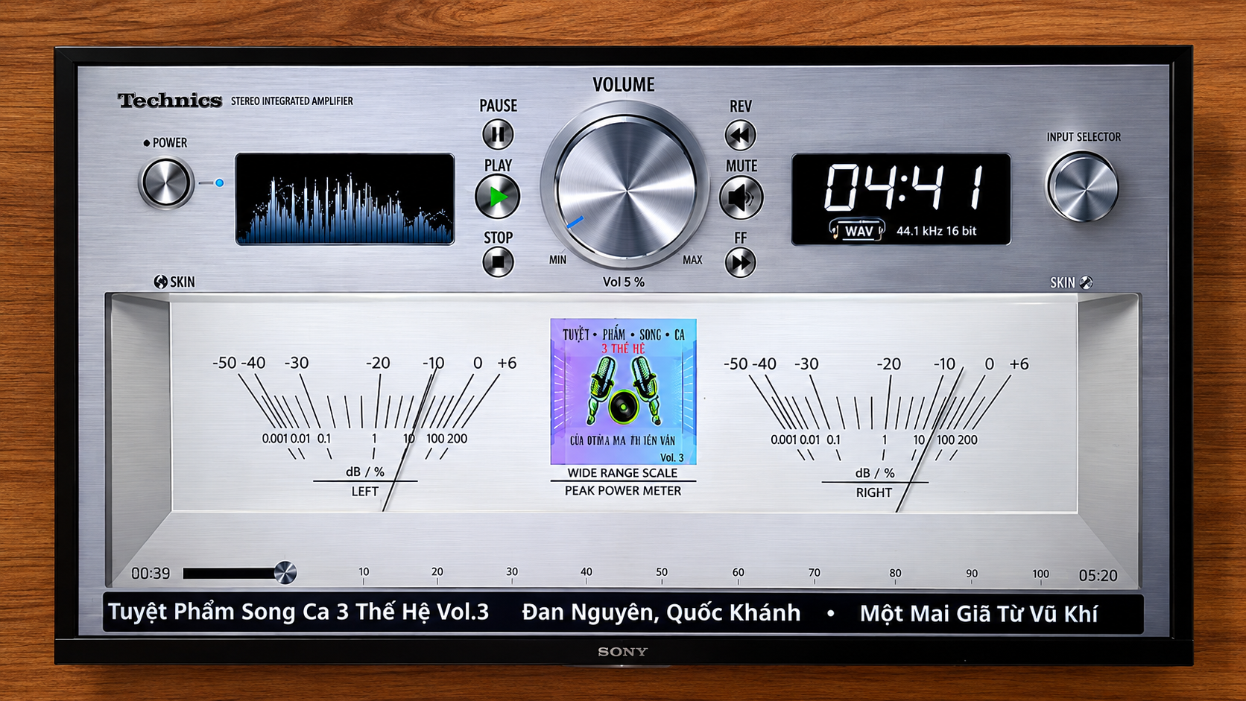Turn the INPUT SELECTOR knob
The width and height of the screenshot is (1246, 701).
[x=1082, y=187]
